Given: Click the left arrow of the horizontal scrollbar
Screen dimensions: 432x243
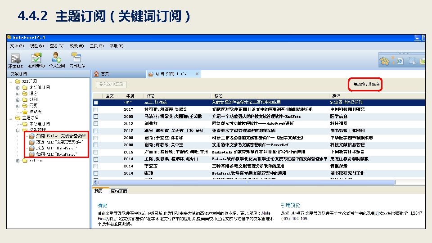Looking at the screenshot, I should 95,182.
